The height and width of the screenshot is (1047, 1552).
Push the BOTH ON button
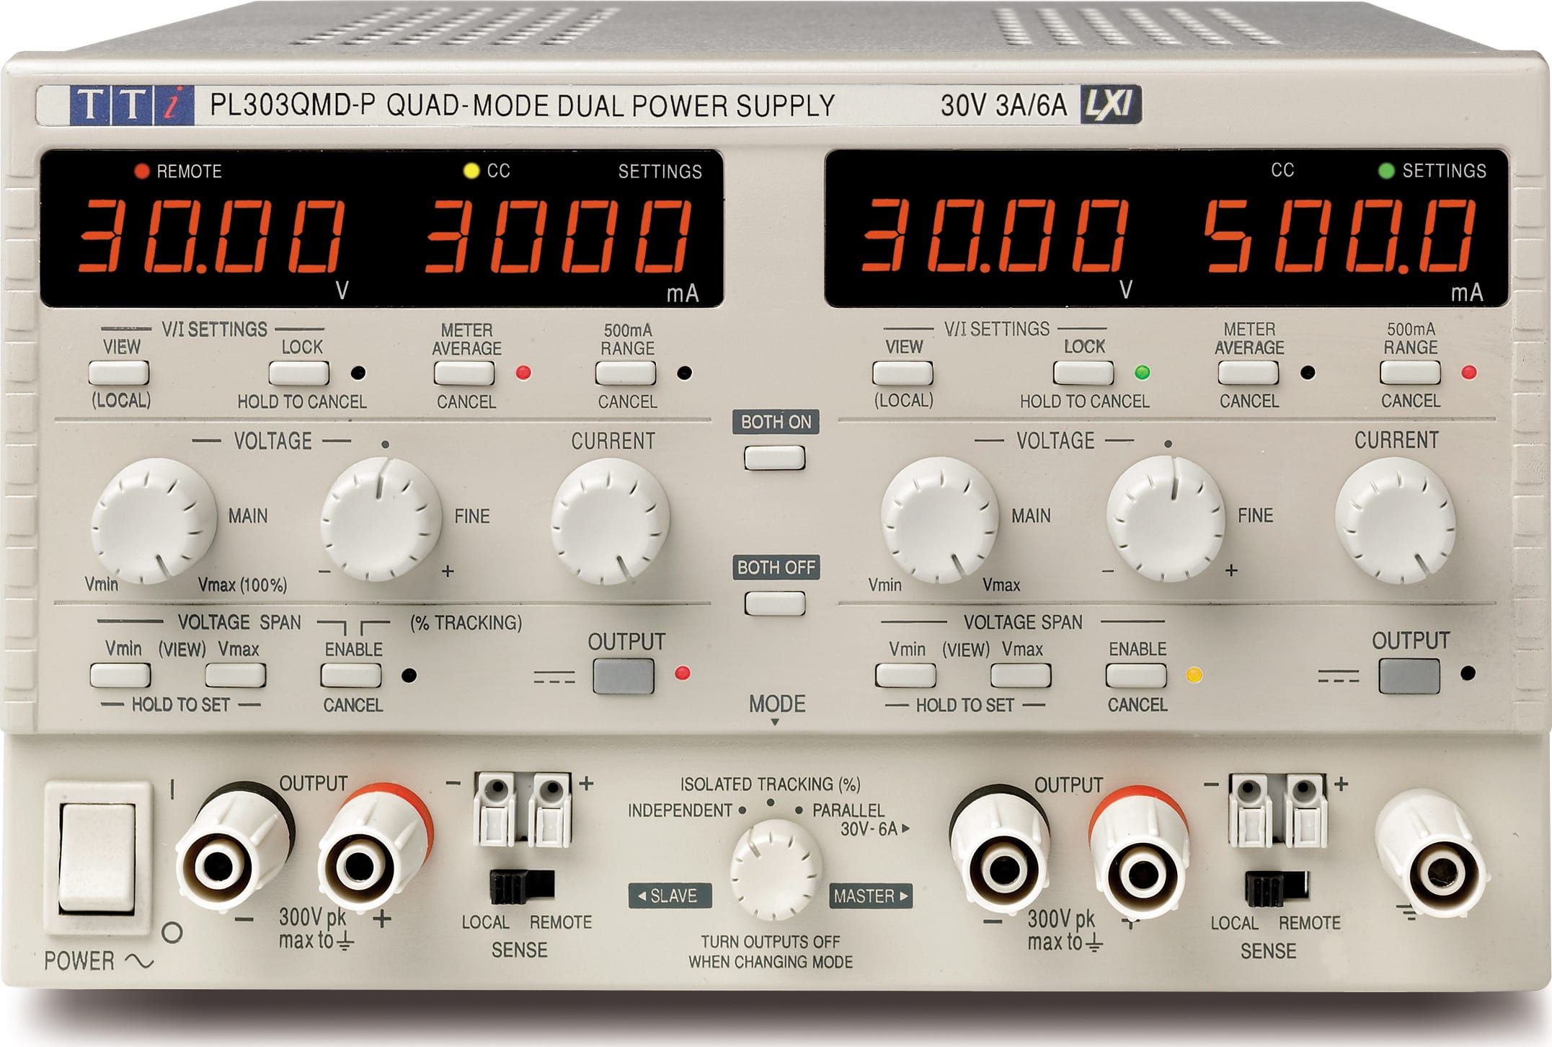[x=775, y=458]
